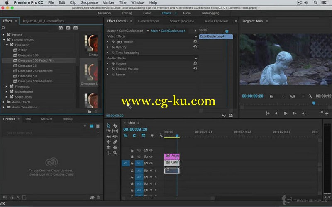Select the Zoom tool magnifier
Screen dimensions: 332x207
(115, 152)
